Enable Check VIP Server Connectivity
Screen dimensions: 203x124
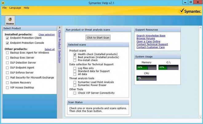tap(75, 93)
